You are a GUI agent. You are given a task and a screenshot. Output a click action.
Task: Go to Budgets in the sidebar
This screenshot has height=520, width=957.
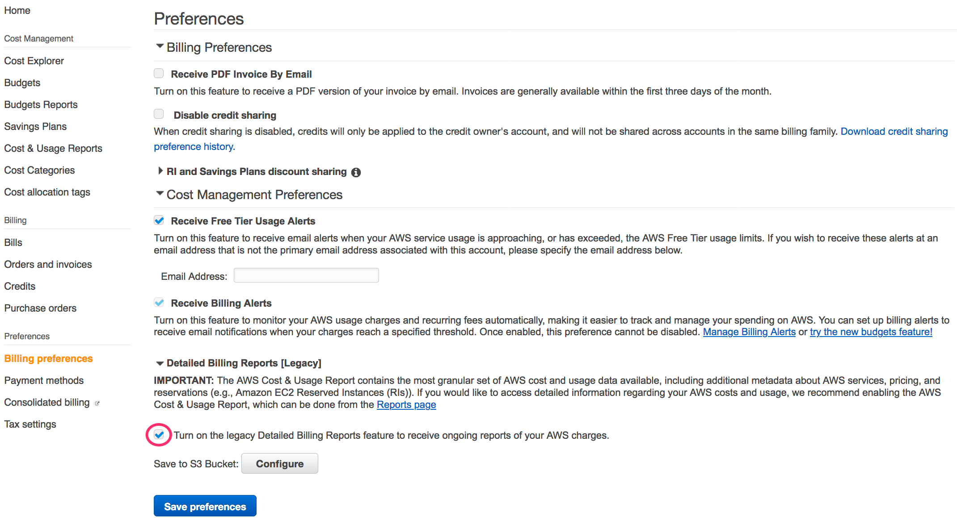pyautogui.click(x=22, y=83)
